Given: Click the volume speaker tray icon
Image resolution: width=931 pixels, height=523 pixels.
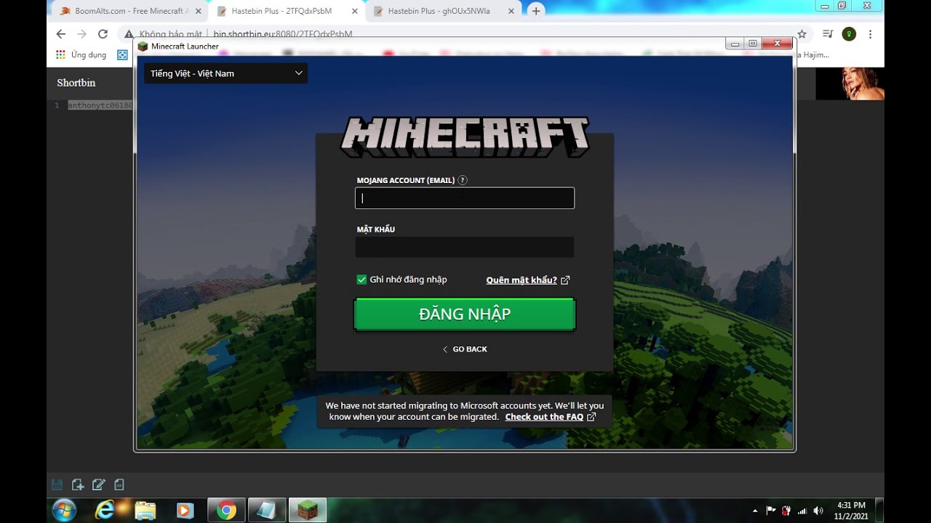Looking at the screenshot, I should tap(818, 511).
